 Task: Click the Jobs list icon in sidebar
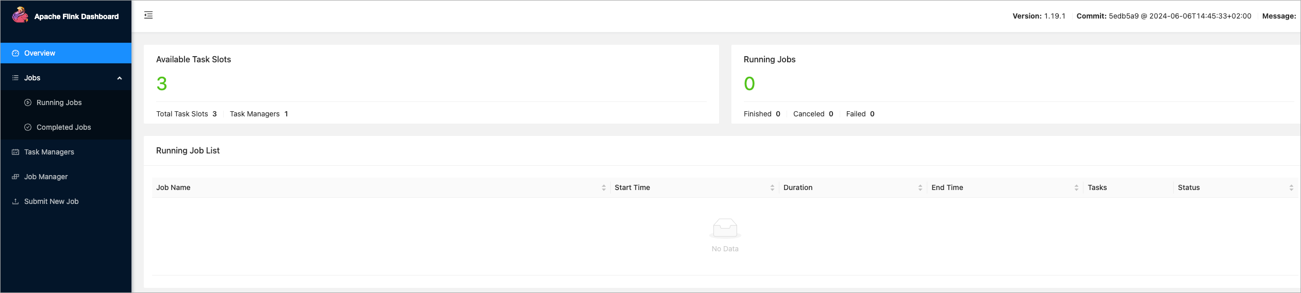pos(15,78)
